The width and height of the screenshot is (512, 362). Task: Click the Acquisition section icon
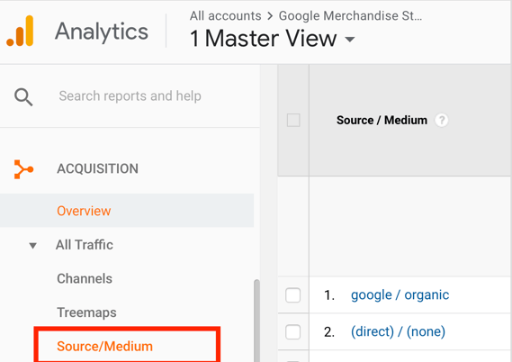coord(23,169)
